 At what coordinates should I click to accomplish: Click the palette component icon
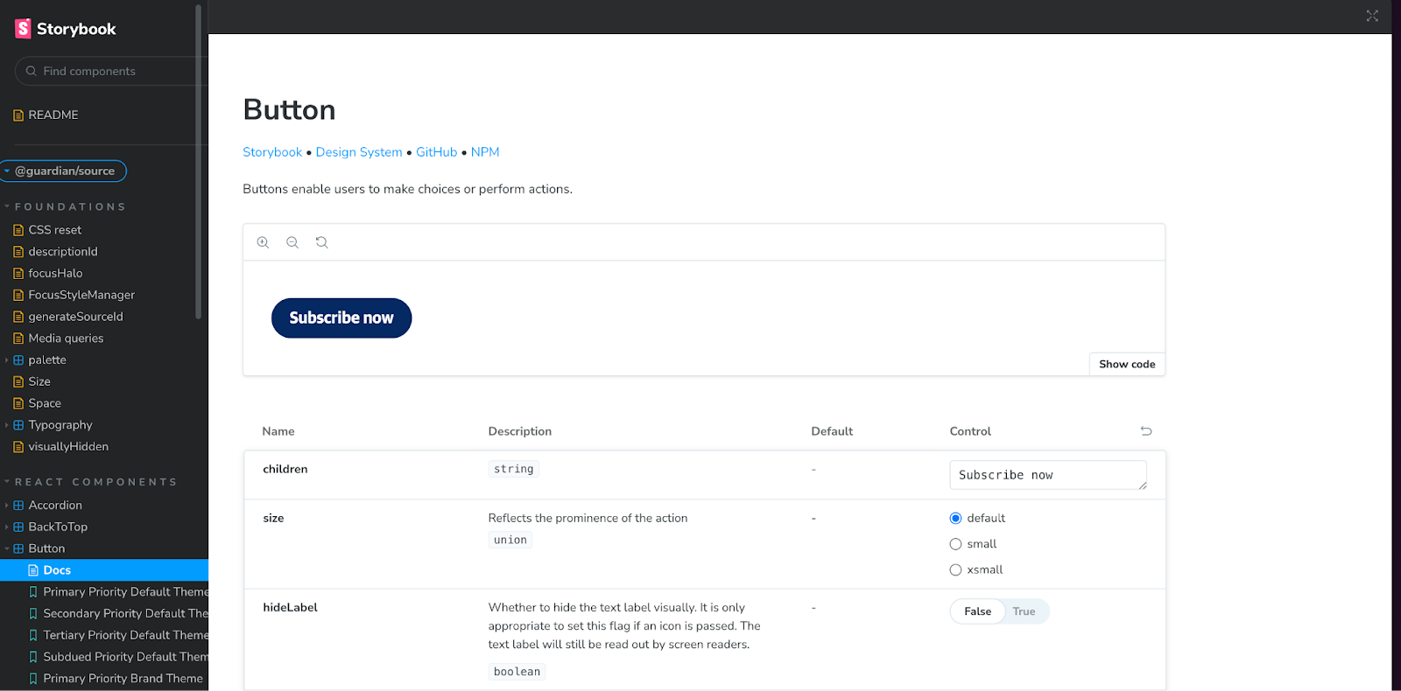[x=18, y=360]
